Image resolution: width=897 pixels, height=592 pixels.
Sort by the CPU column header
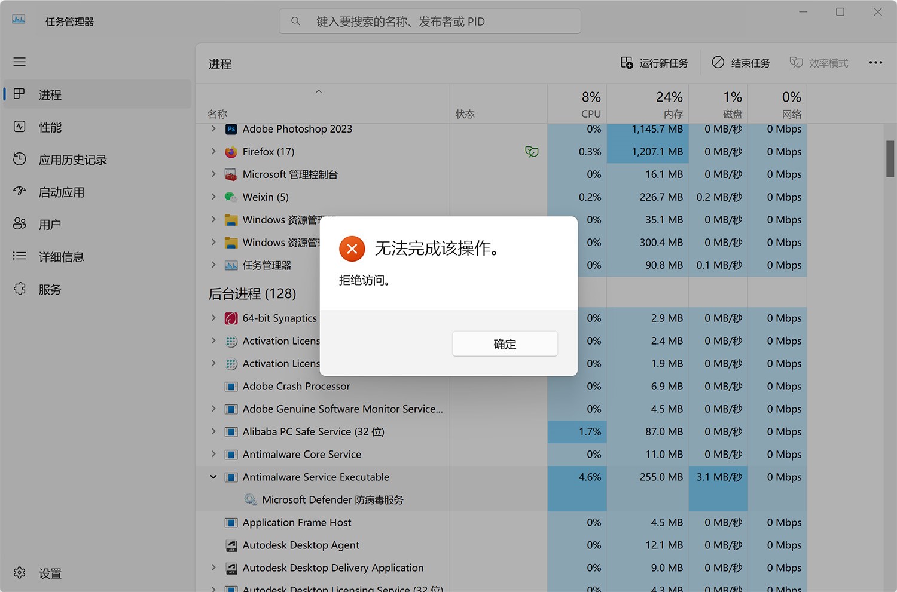[577, 104]
